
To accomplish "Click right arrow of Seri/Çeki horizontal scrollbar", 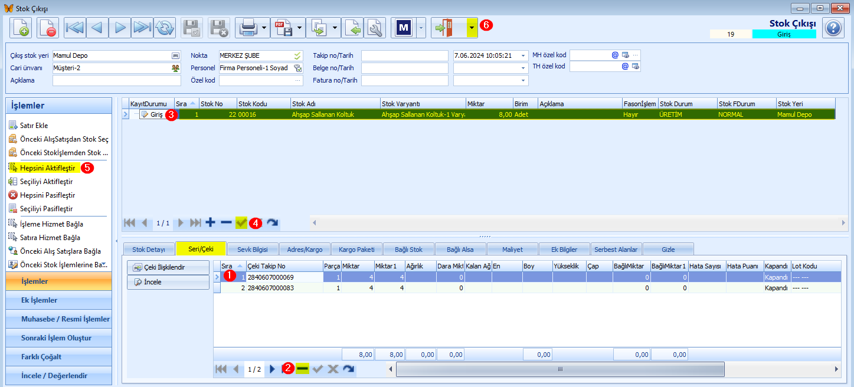I will pos(836,369).
